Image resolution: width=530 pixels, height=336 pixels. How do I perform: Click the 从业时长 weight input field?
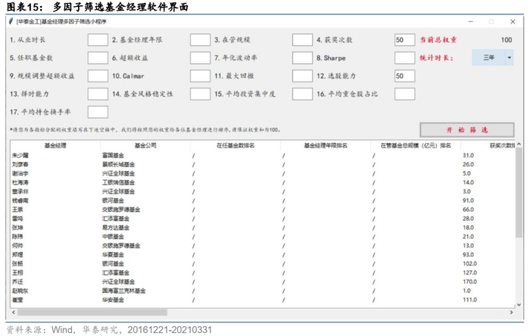coord(98,40)
